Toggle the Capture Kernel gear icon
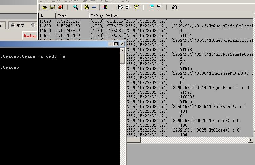This screenshot has width=255, height=165. (86, 7)
